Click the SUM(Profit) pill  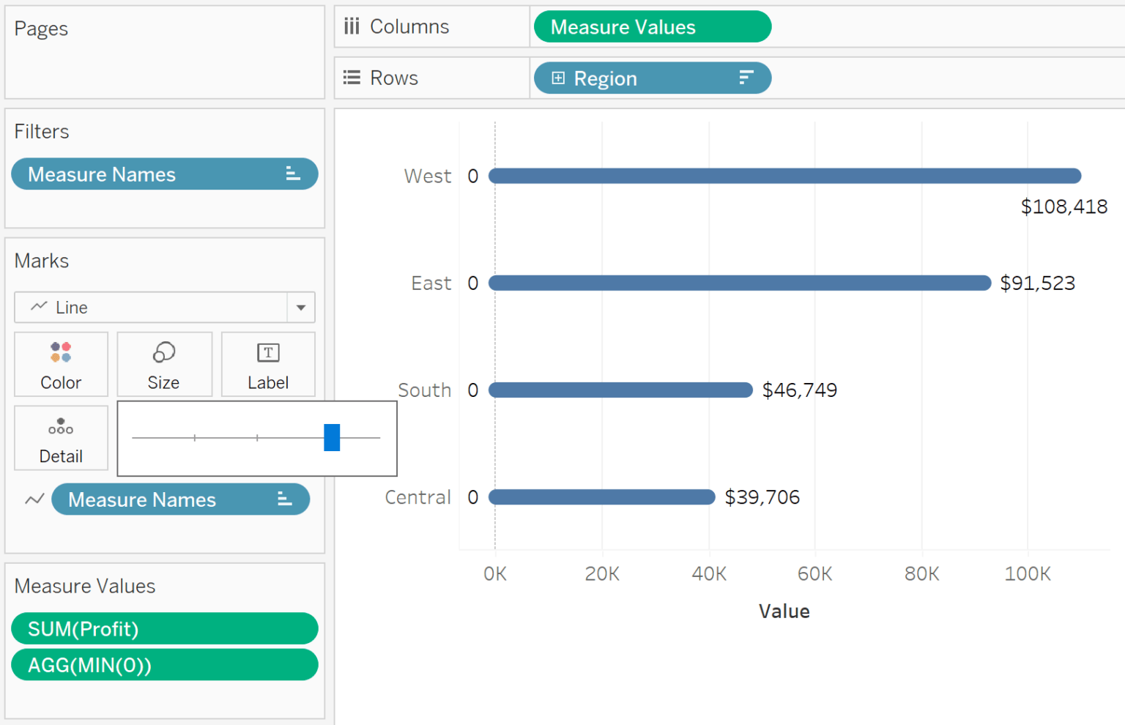[164, 628]
